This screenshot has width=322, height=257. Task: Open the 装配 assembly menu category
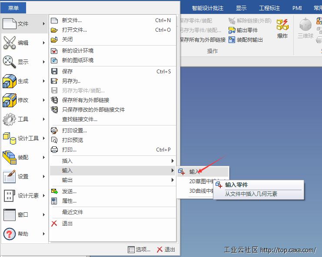click(x=24, y=158)
